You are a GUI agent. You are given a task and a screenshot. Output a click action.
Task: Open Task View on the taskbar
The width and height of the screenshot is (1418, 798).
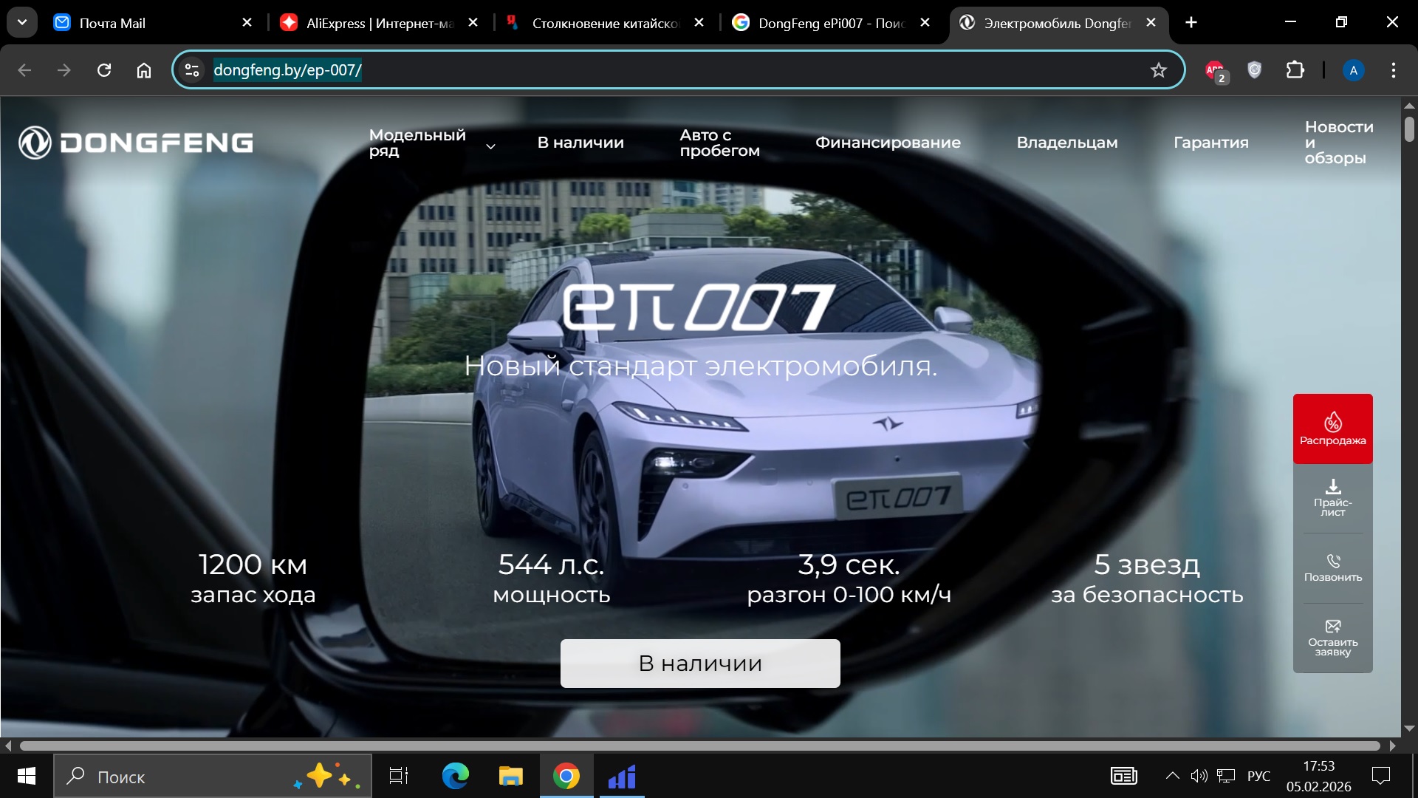coord(399,776)
